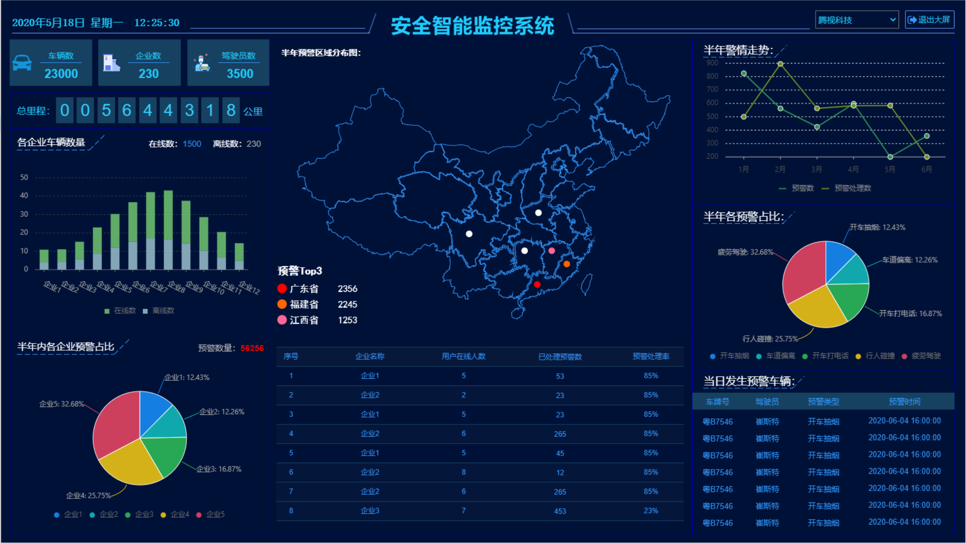966x543 pixels.
Task: Click the white marker in Sichuan on map
Action: click(469, 234)
